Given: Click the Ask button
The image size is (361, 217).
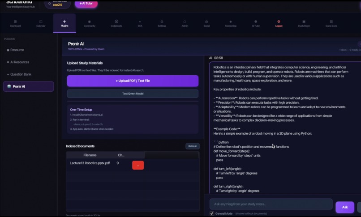Looking at the screenshot, I should [345, 207].
